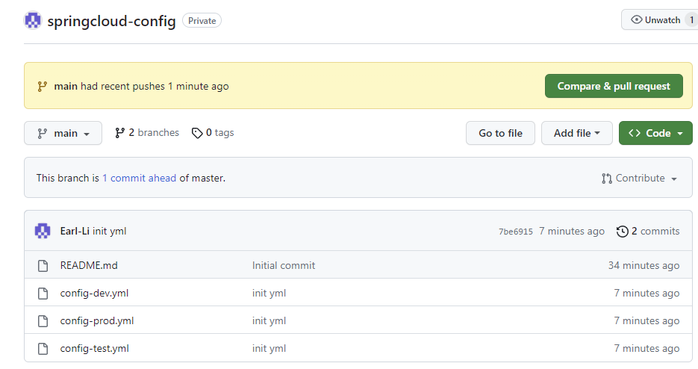This screenshot has width=698, height=369.
Task: Open the green Code dropdown
Action: click(655, 133)
